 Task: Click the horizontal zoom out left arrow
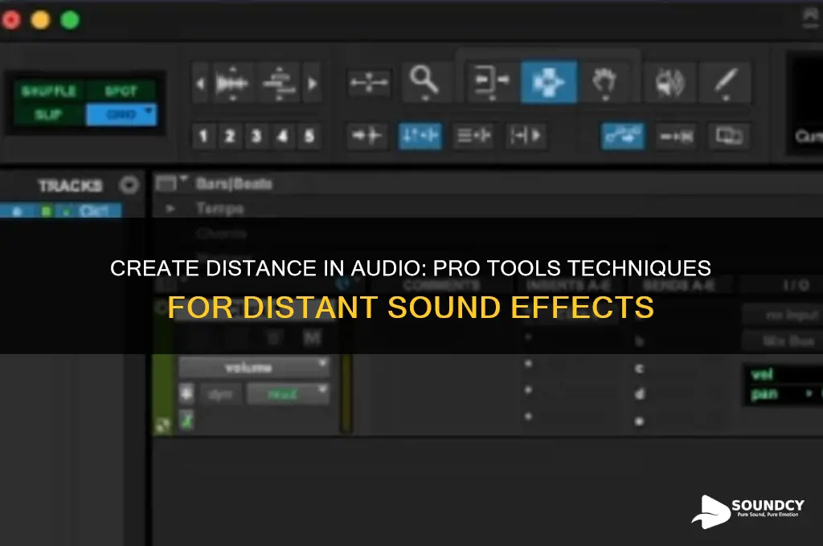[x=200, y=83]
